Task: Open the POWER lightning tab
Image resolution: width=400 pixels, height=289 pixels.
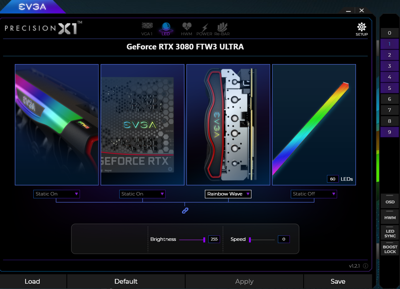Action: (x=204, y=29)
